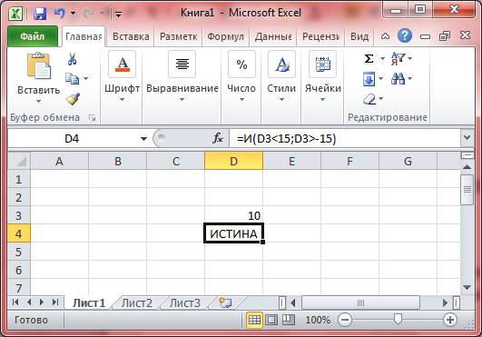Expand the formula bar chevron

point(467,138)
